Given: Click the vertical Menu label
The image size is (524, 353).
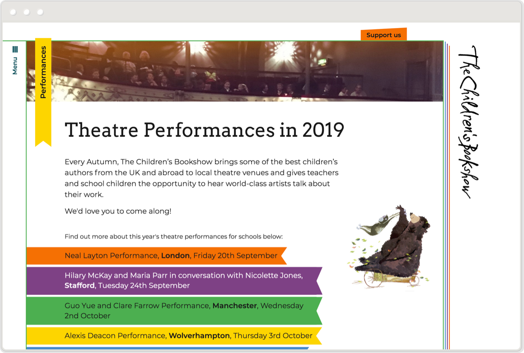Looking at the screenshot, I should coord(15,66).
